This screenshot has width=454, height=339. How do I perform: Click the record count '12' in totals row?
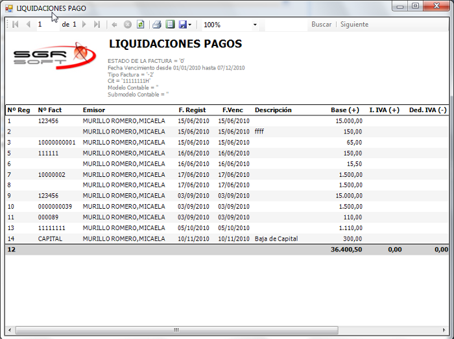click(11, 250)
